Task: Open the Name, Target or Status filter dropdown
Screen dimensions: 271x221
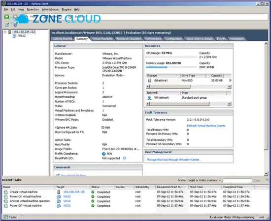Action: point(220,180)
